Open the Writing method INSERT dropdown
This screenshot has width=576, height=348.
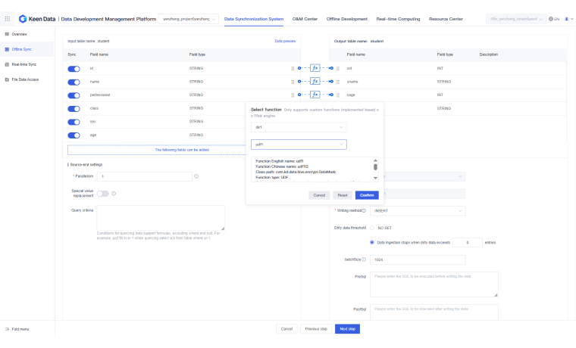point(418,210)
